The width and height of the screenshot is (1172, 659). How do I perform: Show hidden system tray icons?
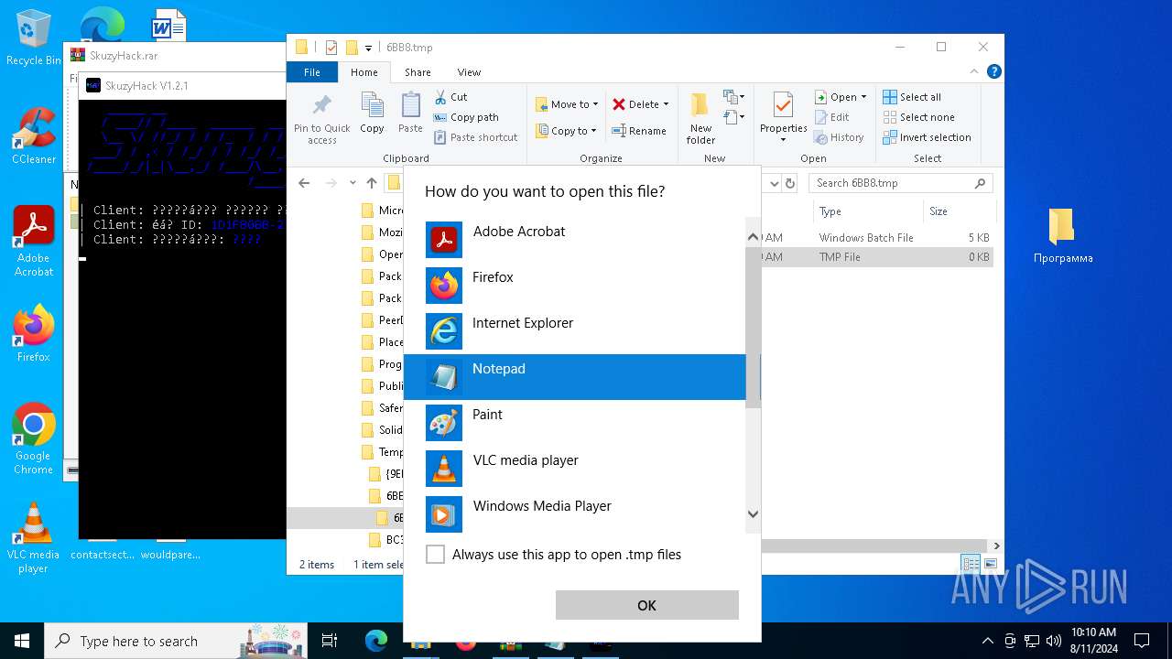987,641
